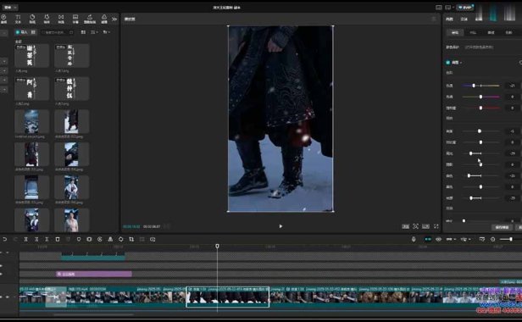Screen dimensions: 522x322
Task: Toggle the eye-shaped preview-axis icon on the timeline toolbar
Action: click(x=438, y=239)
